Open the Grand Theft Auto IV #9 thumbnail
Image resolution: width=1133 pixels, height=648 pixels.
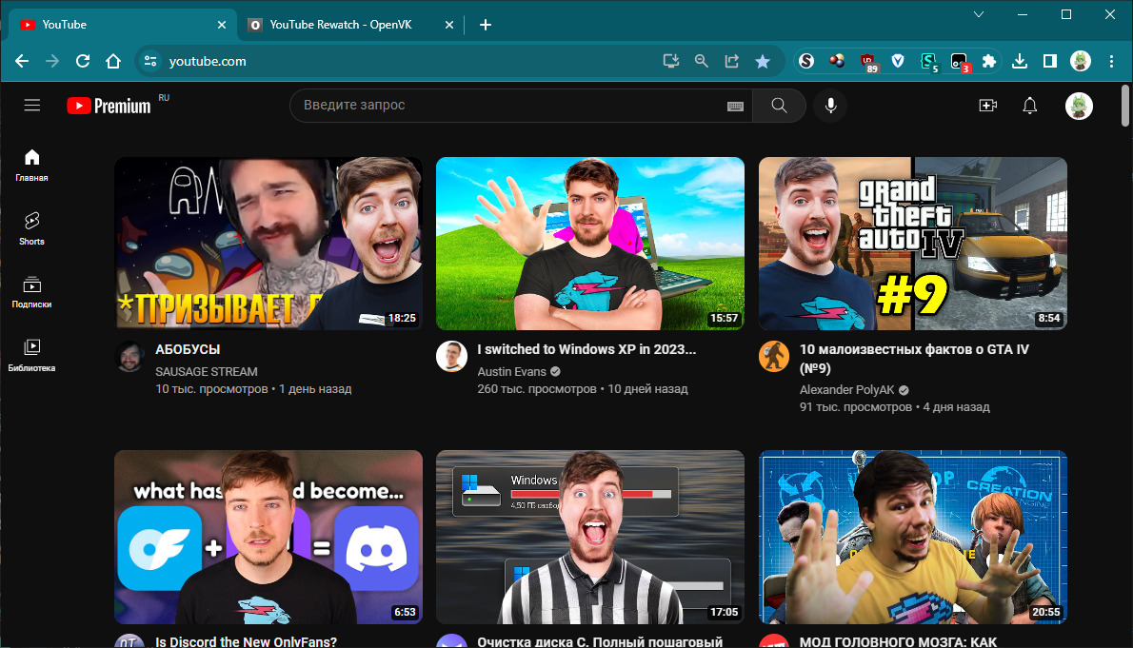pyautogui.click(x=913, y=244)
